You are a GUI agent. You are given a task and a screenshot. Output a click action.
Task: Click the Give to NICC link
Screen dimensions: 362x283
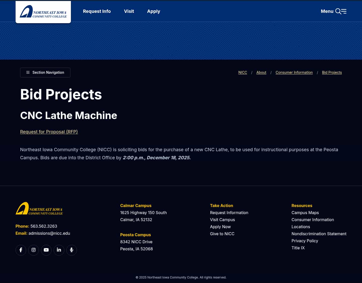pos(222,234)
